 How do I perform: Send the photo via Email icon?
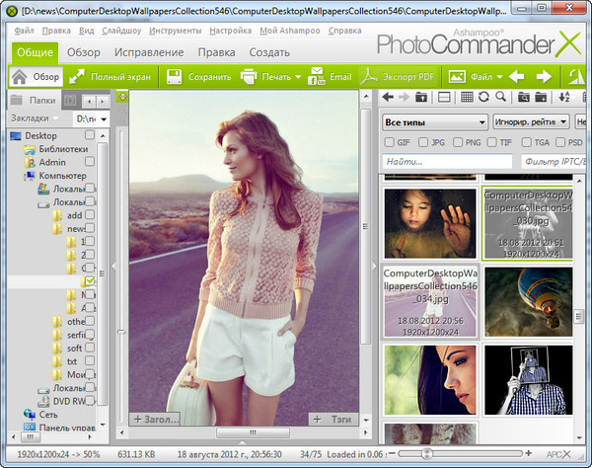317,76
